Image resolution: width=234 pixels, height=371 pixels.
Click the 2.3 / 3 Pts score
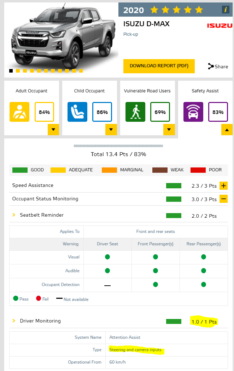(x=204, y=186)
